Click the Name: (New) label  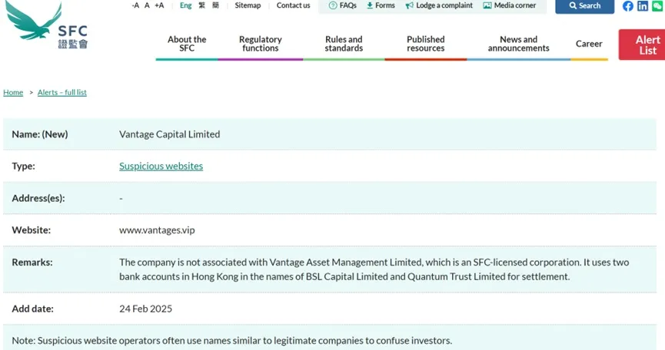pyautogui.click(x=40, y=134)
